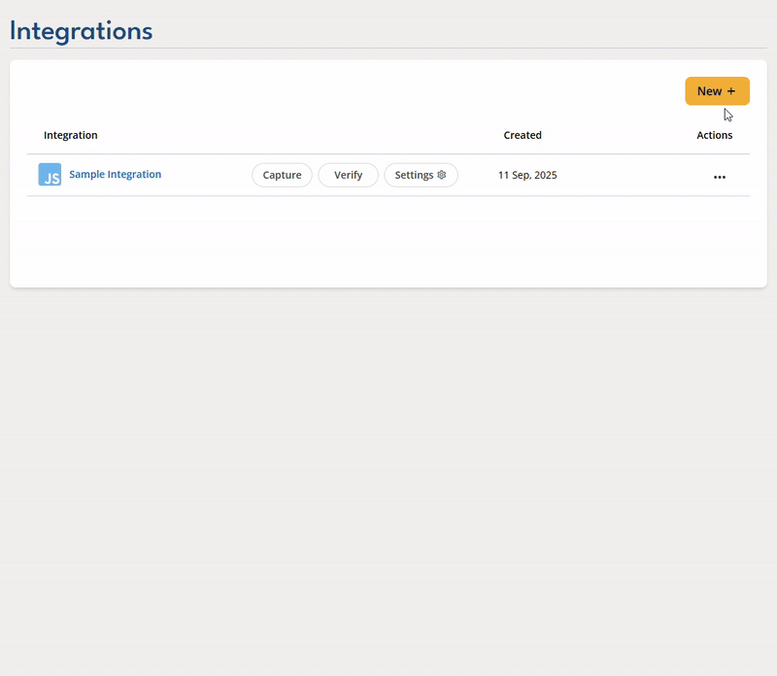Open the Sample Integration link

[115, 175]
